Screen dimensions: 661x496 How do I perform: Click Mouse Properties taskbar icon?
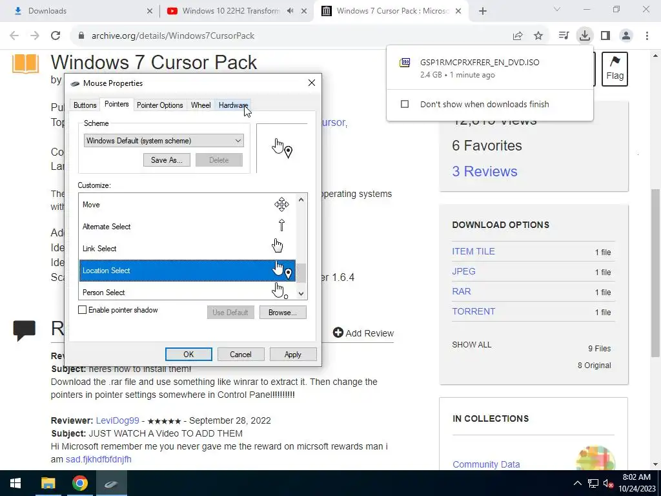[x=111, y=483]
